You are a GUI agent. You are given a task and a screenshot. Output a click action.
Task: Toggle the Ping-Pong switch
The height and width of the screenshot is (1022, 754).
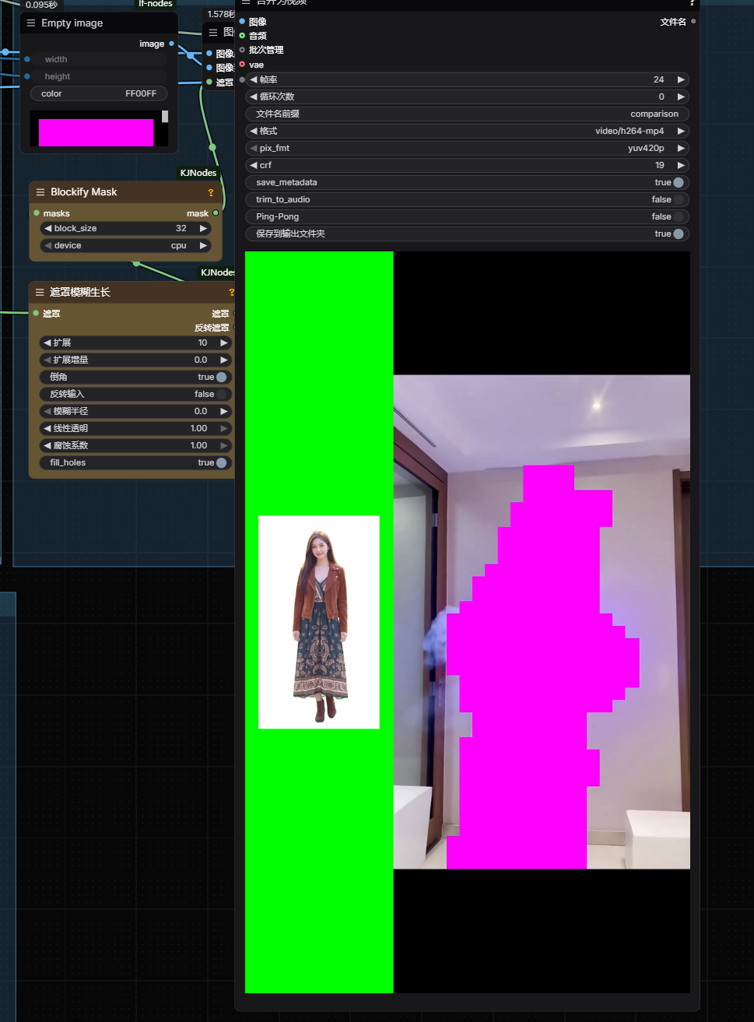click(679, 216)
